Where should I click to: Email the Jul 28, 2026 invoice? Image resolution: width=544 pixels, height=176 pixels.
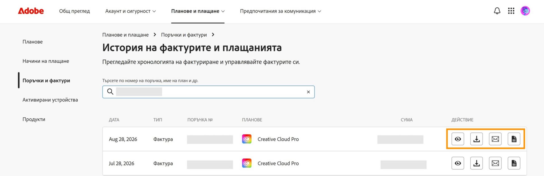(x=495, y=163)
